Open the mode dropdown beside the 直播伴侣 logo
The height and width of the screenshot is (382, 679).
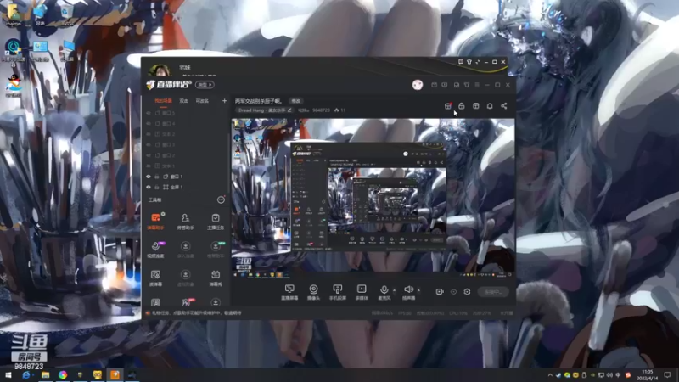pyautogui.click(x=205, y=85)
